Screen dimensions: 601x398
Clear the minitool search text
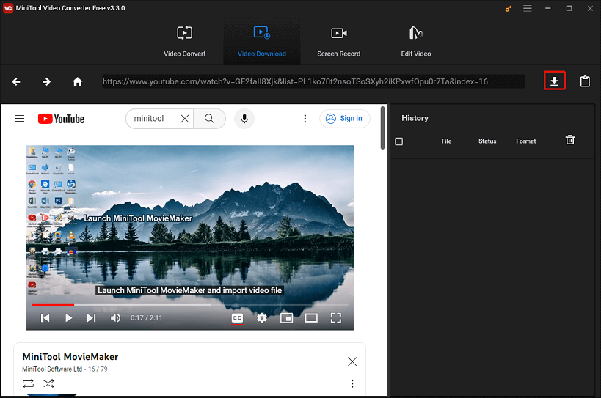(185, 119)
